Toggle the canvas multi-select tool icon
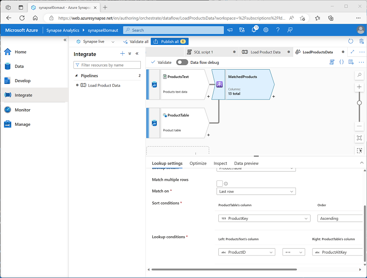The image size is (367, 278). (x=359, y=150)
